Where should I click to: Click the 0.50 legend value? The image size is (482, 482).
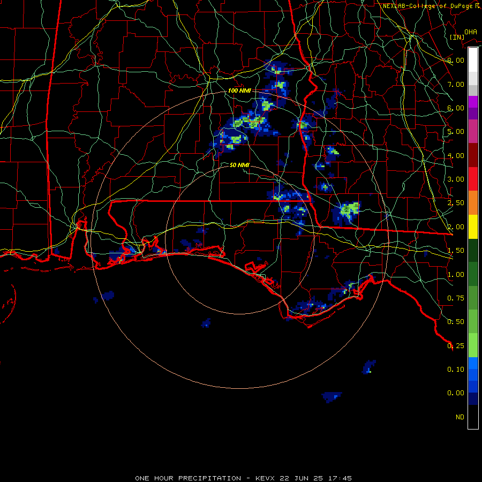click(x=456, y=322)
